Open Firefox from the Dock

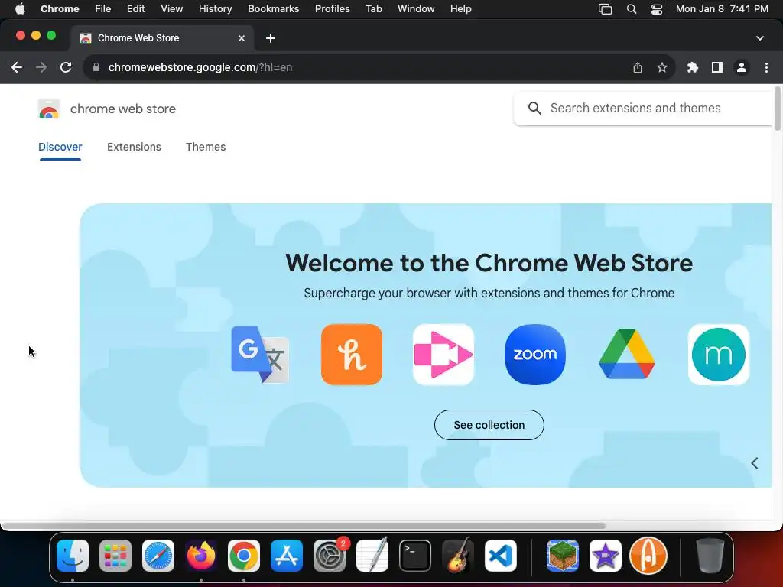[x=201, y=556]
